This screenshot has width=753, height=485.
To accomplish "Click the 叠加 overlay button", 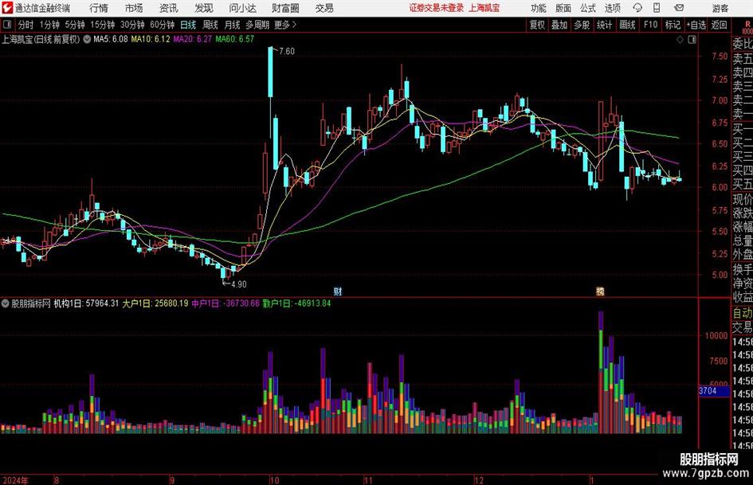I will pyautogui.click(x=559, y=25).
